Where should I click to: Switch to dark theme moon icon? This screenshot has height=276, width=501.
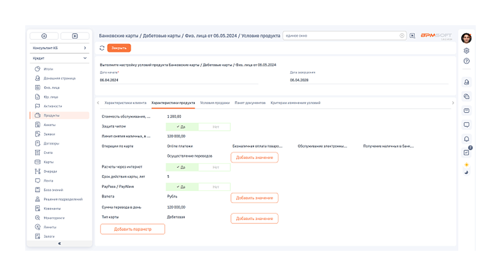(x=466, y=172)
